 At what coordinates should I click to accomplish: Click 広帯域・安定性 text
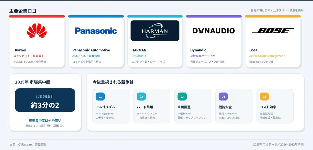105,118
